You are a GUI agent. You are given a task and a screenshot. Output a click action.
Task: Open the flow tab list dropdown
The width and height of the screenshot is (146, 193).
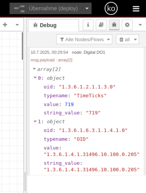click(x=17, y=25)
